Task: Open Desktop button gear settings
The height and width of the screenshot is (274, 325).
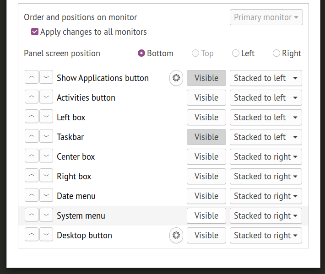Action: (x=176, y=235)
